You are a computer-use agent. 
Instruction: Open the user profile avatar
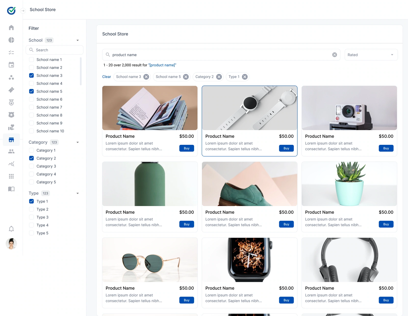click(11, 244)
